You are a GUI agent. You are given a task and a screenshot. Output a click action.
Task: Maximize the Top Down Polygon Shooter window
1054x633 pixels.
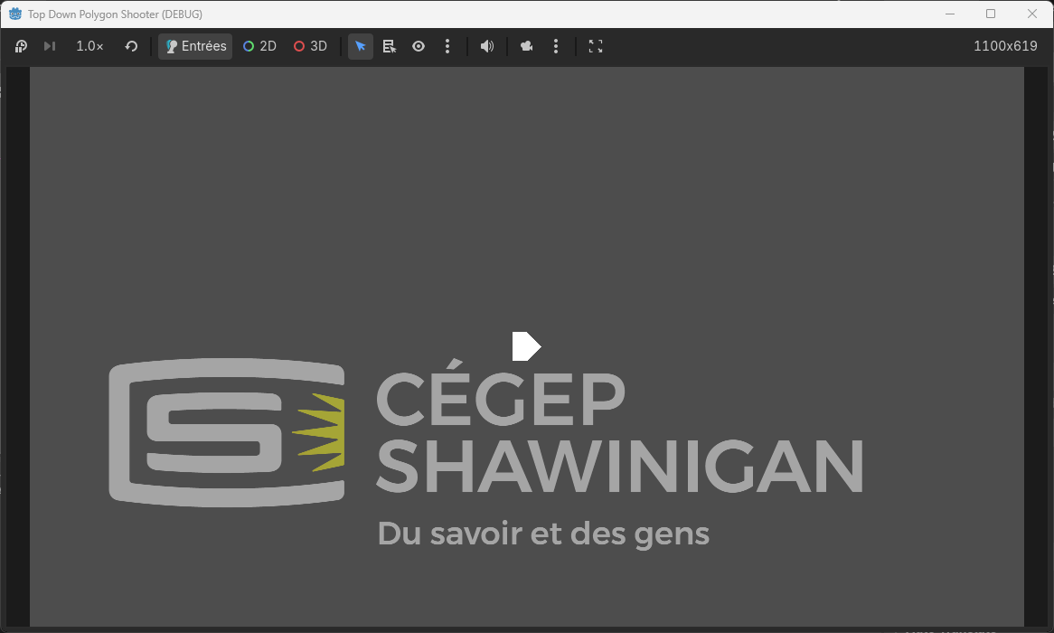point(991,14)
